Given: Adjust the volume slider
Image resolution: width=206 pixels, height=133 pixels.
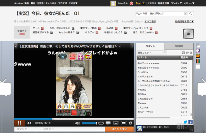Looking at the screenshot, I should pyautogui.click(x=89, y=123).
